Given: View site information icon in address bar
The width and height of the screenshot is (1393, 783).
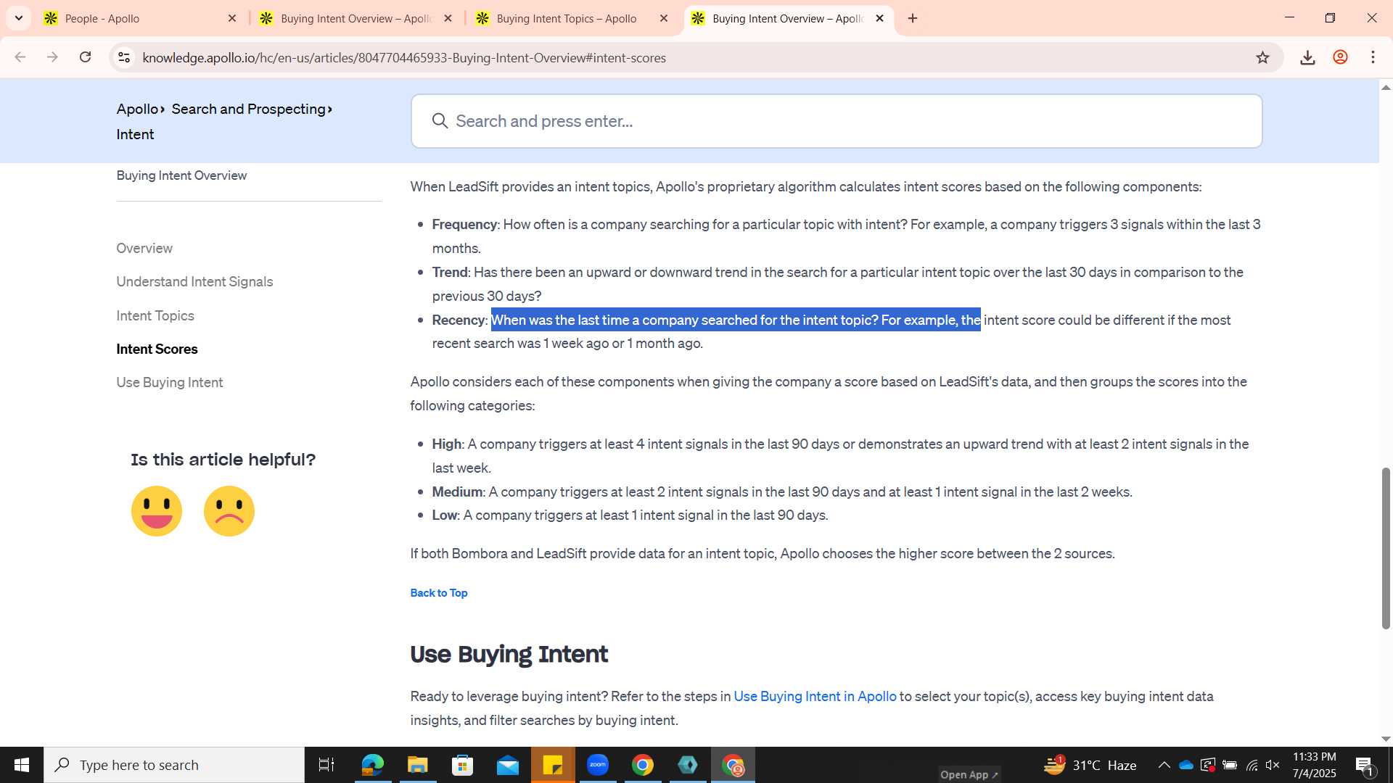Looking at the screenshot, I should tap(124, 57).
